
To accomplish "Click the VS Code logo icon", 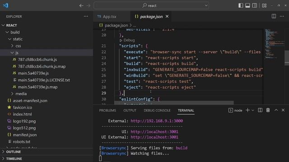I will click(x=5, y=5).
